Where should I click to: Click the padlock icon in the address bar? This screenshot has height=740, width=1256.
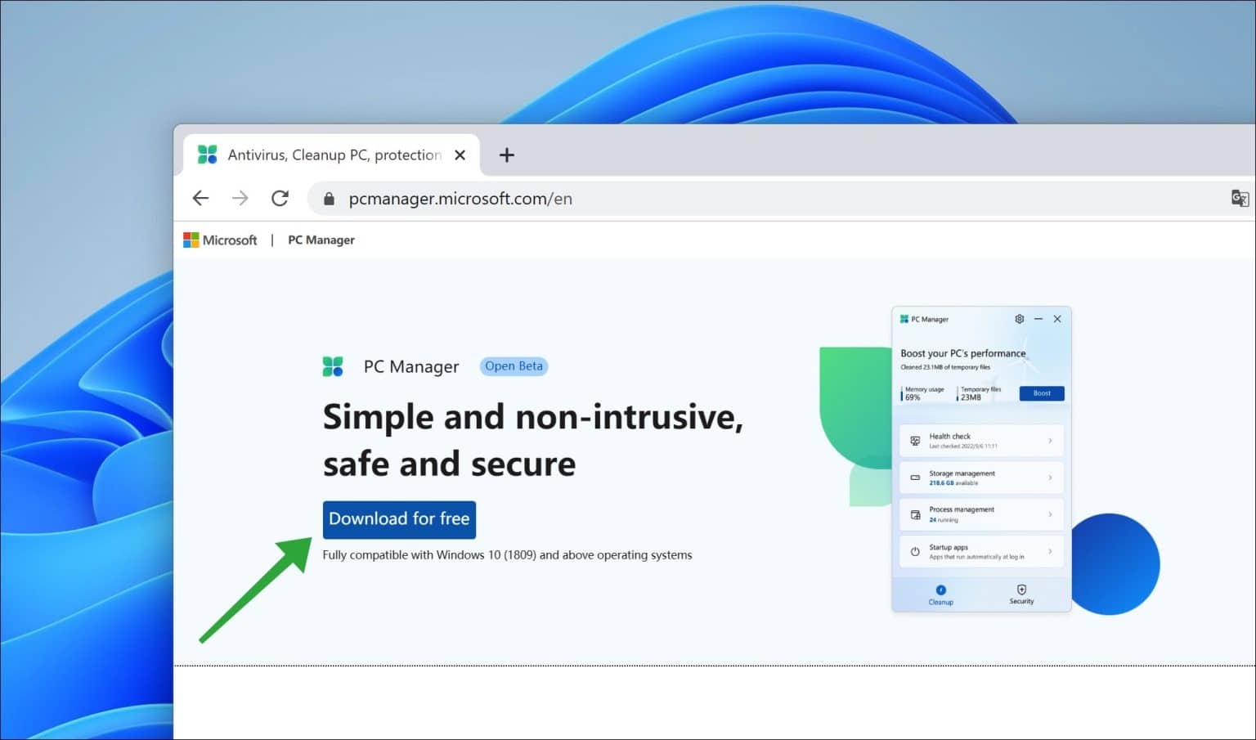(x=329, y=198)
